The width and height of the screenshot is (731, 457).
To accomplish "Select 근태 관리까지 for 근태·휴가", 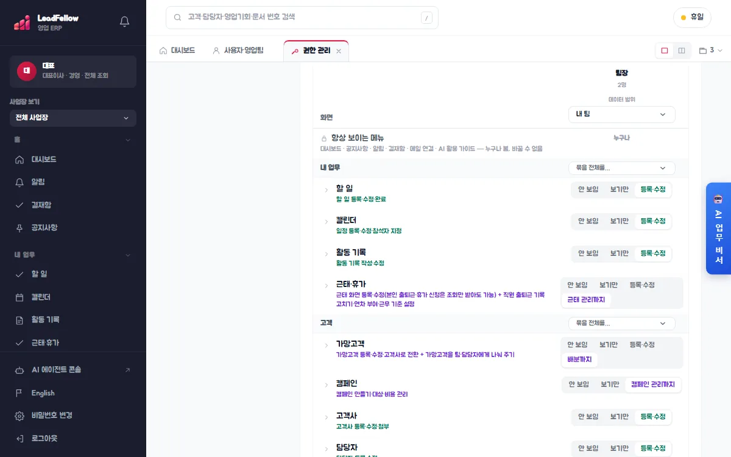I will click(x=586, y=300).
